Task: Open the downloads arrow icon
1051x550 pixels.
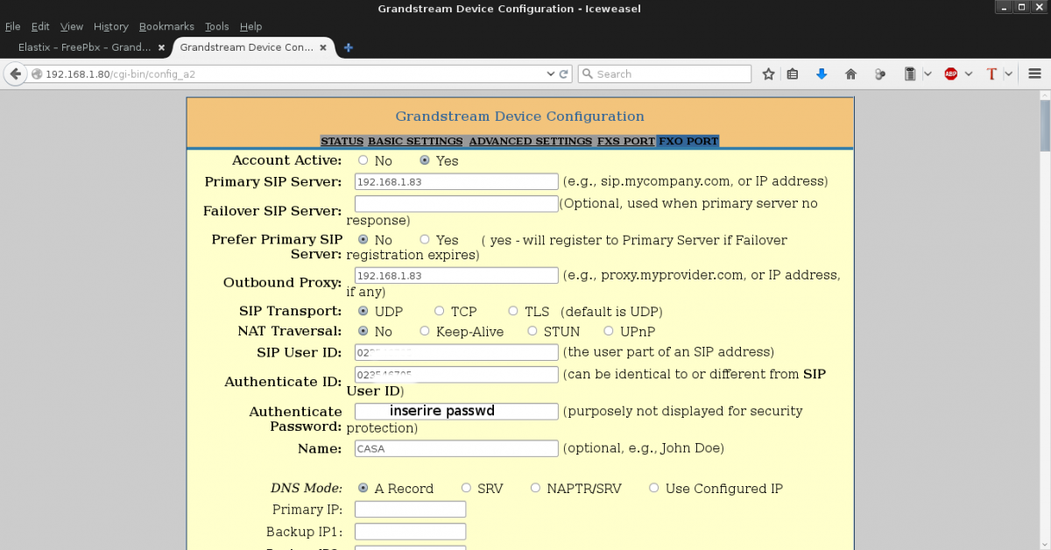Action: tap(822, 74)
